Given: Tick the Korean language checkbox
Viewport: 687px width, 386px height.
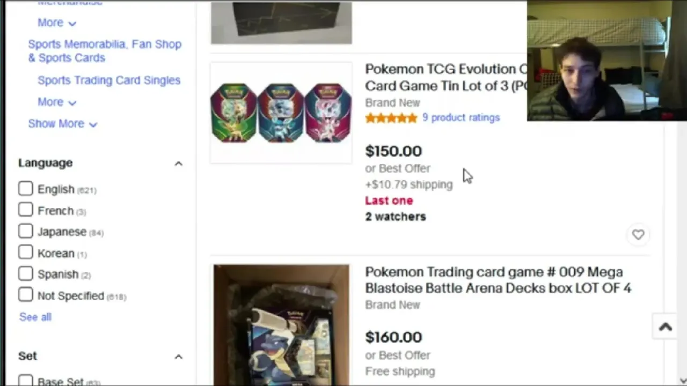Looking at the screenshot, I should 26,253.
